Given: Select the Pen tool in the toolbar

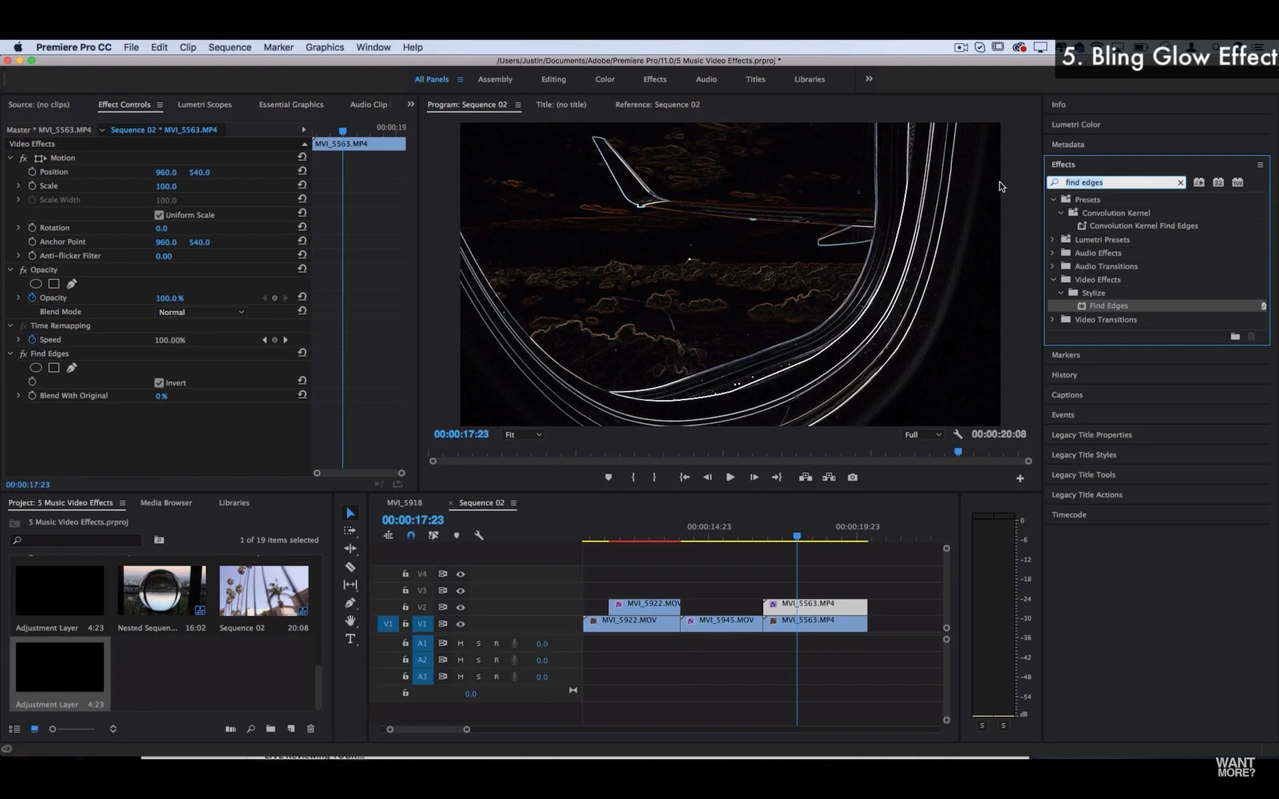Looking at the screenshot, I should click(350, 603).
